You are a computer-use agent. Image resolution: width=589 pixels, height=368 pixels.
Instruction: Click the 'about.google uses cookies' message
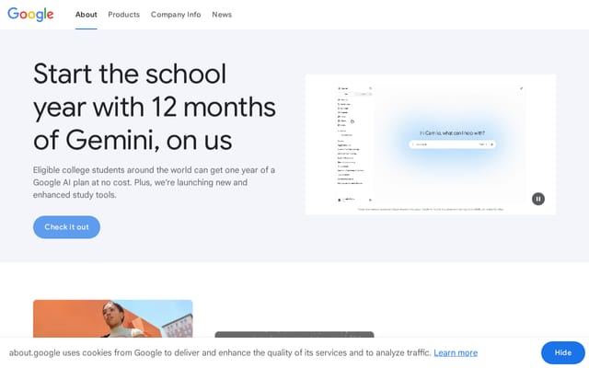pos(220,353)
